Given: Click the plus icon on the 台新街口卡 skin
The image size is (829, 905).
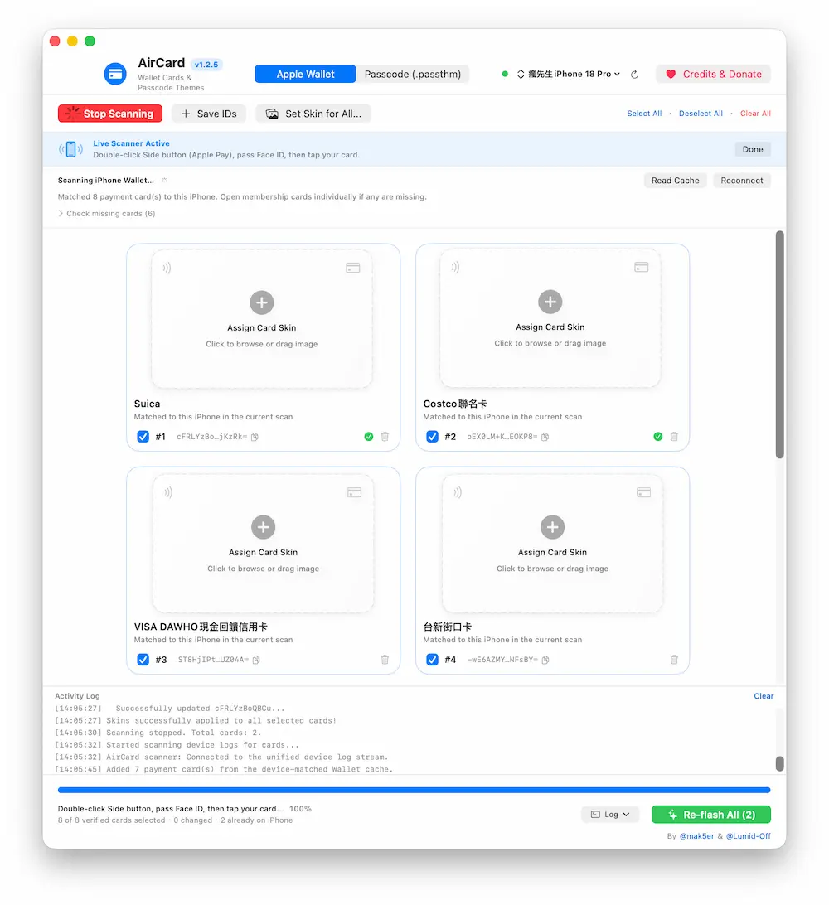Looking at the screenshot, I should click(552, 527).
